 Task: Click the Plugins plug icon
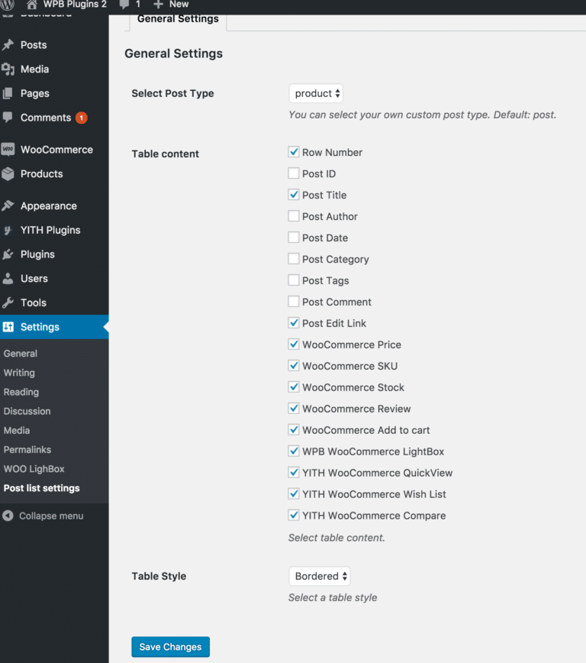click(x=8, y=254)
